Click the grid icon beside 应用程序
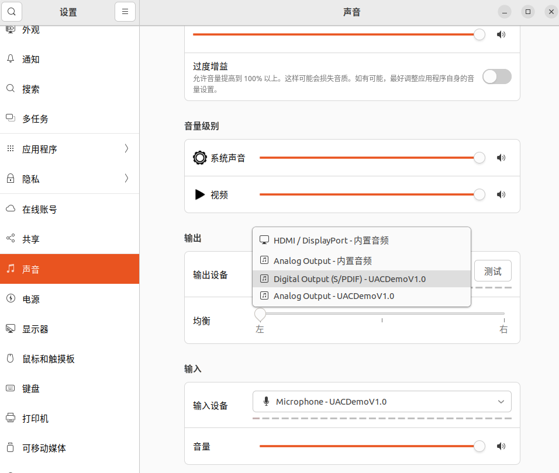This screenshot has width=559, height=473. point(11,148)
